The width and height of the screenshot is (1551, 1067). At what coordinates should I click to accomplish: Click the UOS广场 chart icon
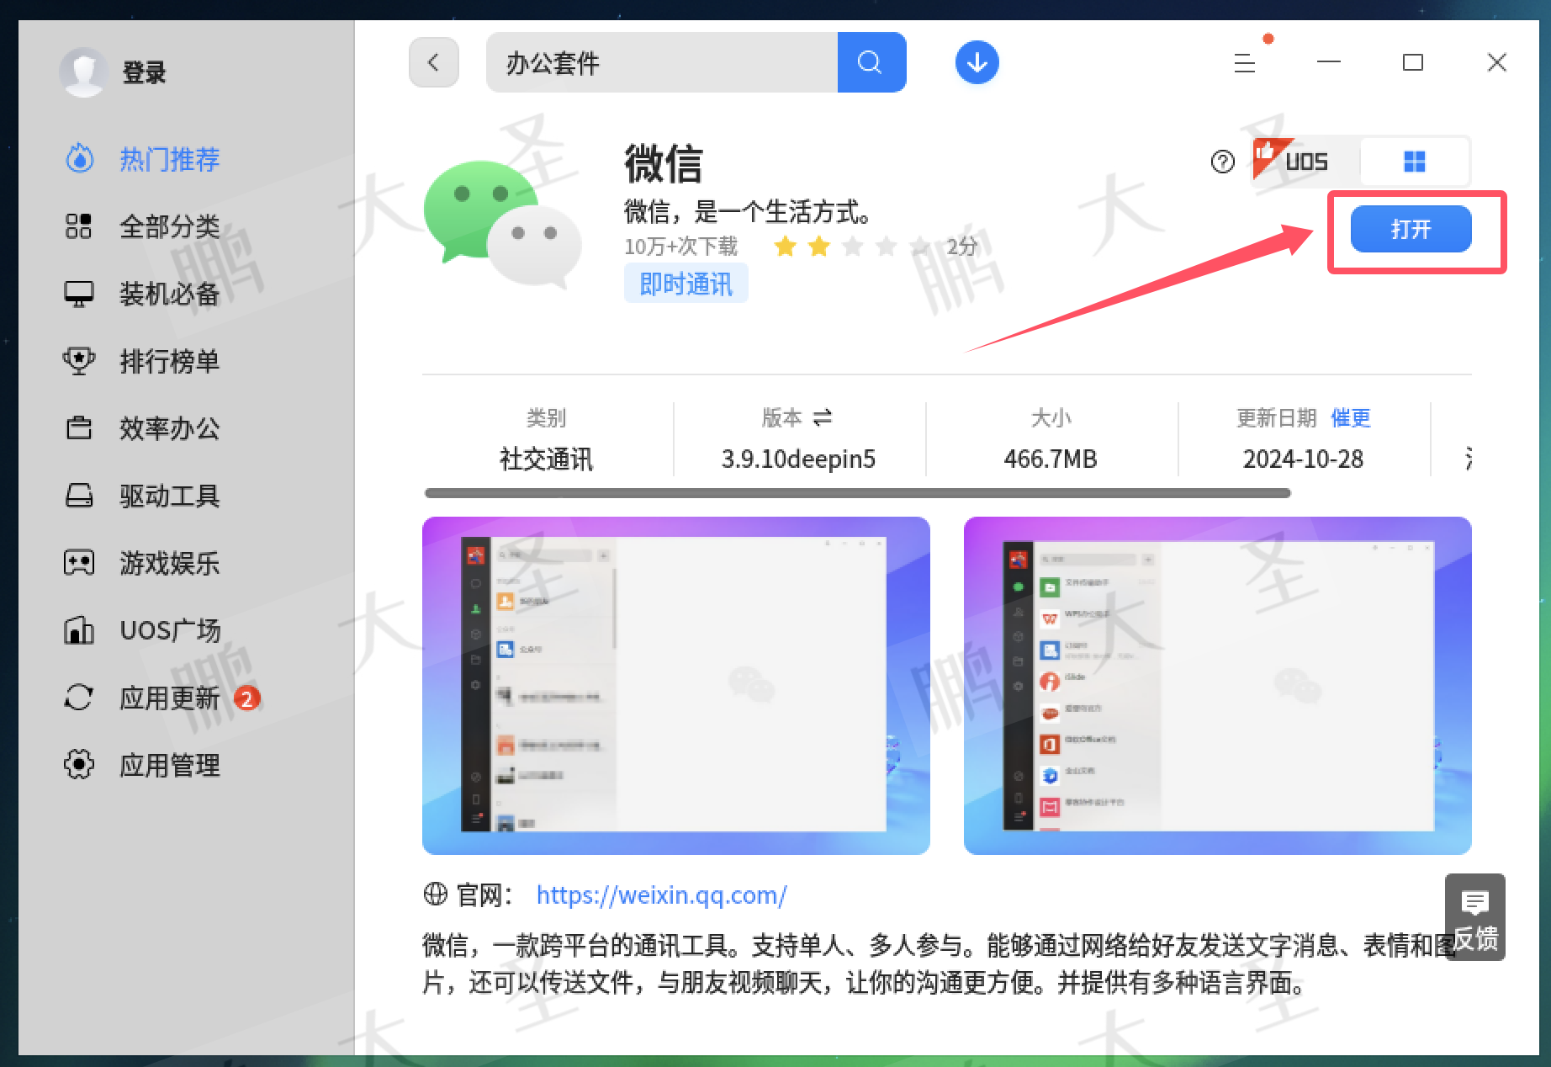click(79, 629)
